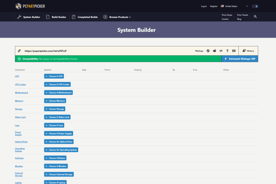Open the search magnifier icon
This screenshot has height=184, width=276.
[255, 17]
